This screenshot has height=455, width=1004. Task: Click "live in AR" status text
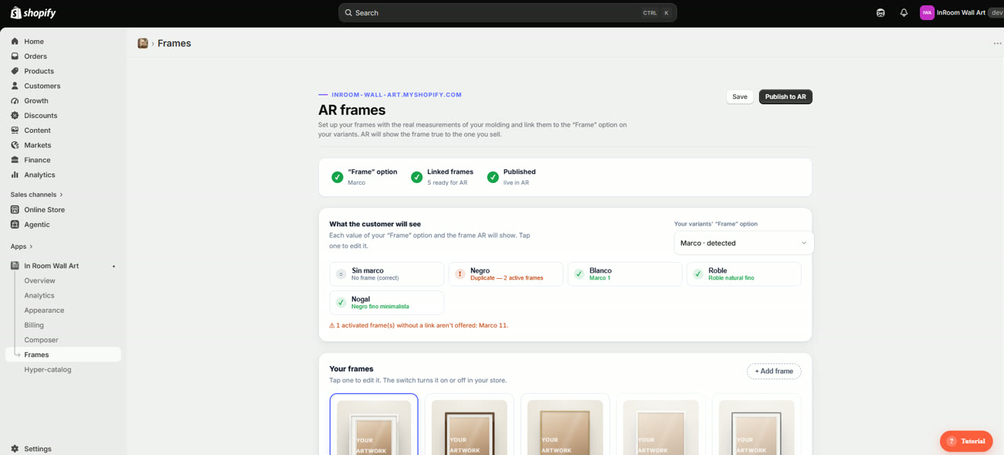pyautogui.click(x=516, y=183)
